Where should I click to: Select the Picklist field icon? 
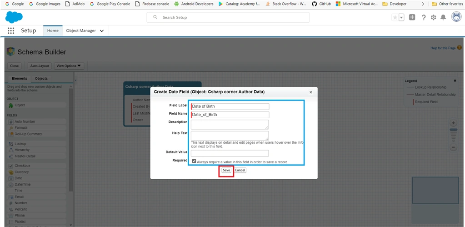click(10, 222)
